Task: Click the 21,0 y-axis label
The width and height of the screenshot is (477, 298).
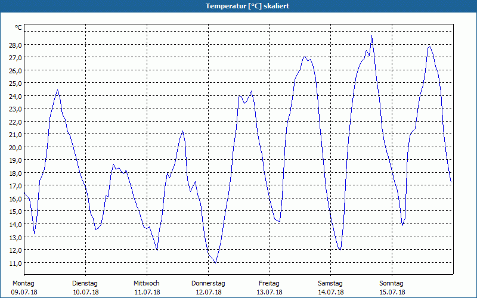Action: (x=16, y=135)
